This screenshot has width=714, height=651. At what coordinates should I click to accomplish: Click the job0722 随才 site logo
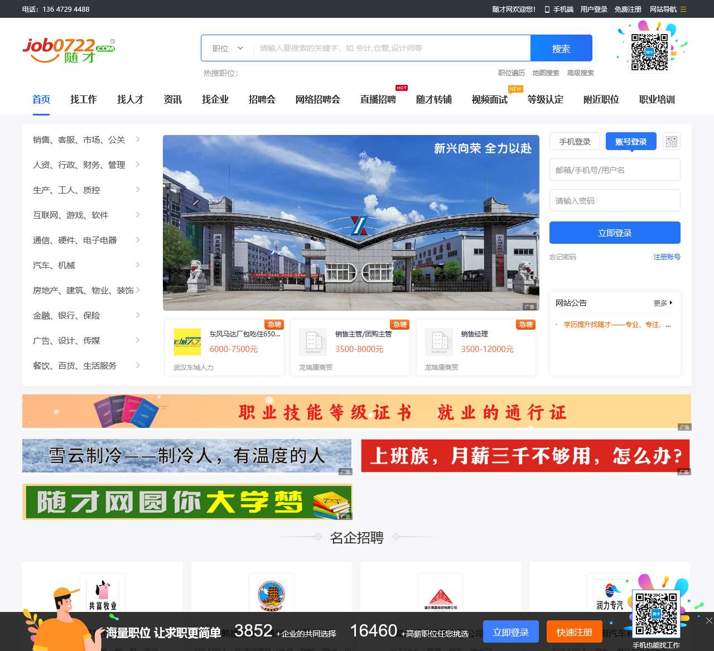click(69, 50)
